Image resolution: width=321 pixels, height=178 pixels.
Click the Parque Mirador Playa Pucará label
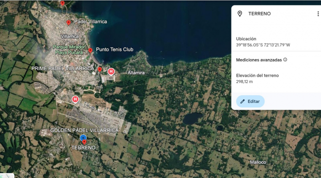[69, 49]
